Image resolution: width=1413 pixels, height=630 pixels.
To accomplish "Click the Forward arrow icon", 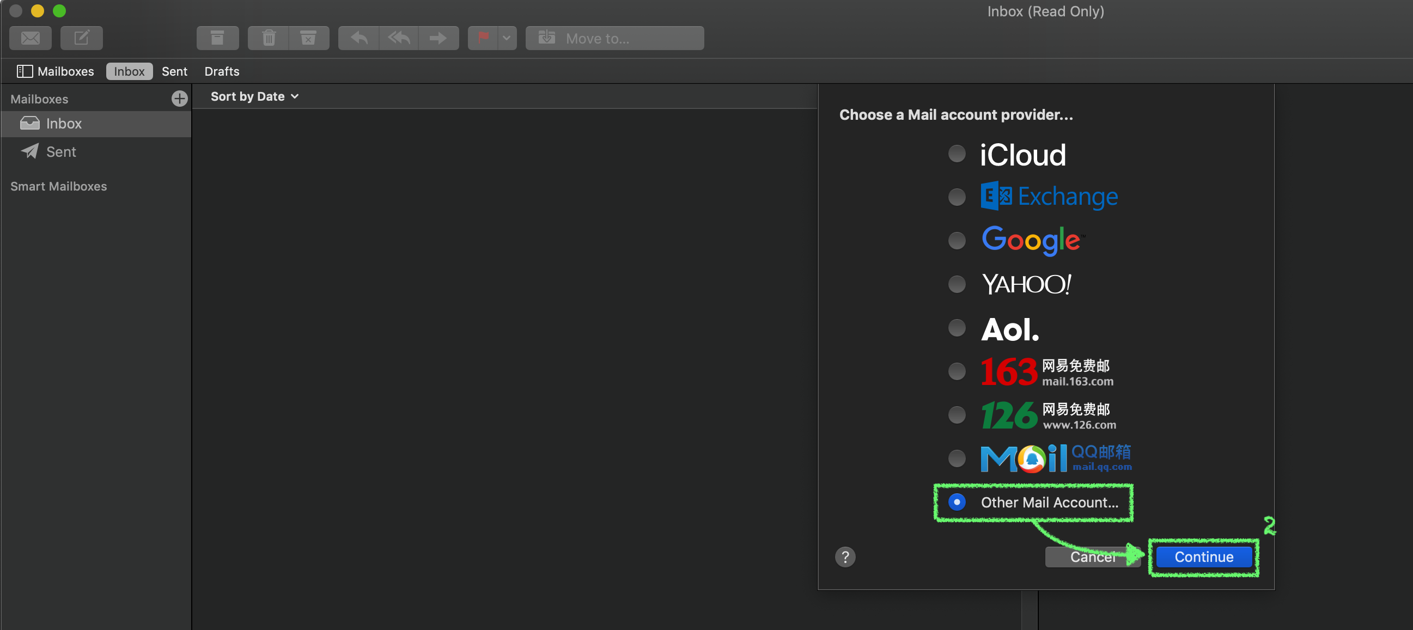I will (x=438, y=38).
